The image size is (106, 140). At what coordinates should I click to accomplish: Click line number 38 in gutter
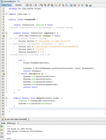pos(3,109)
